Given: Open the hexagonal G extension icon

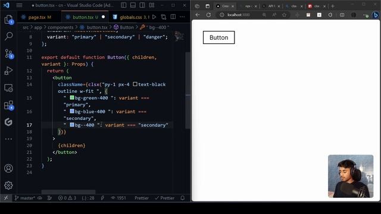Looking at the screenshot, I should (8, 122).
